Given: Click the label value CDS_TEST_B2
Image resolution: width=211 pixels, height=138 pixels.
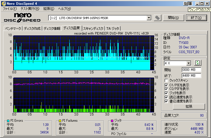Looking at the screenshot, I should coord(189,52).
